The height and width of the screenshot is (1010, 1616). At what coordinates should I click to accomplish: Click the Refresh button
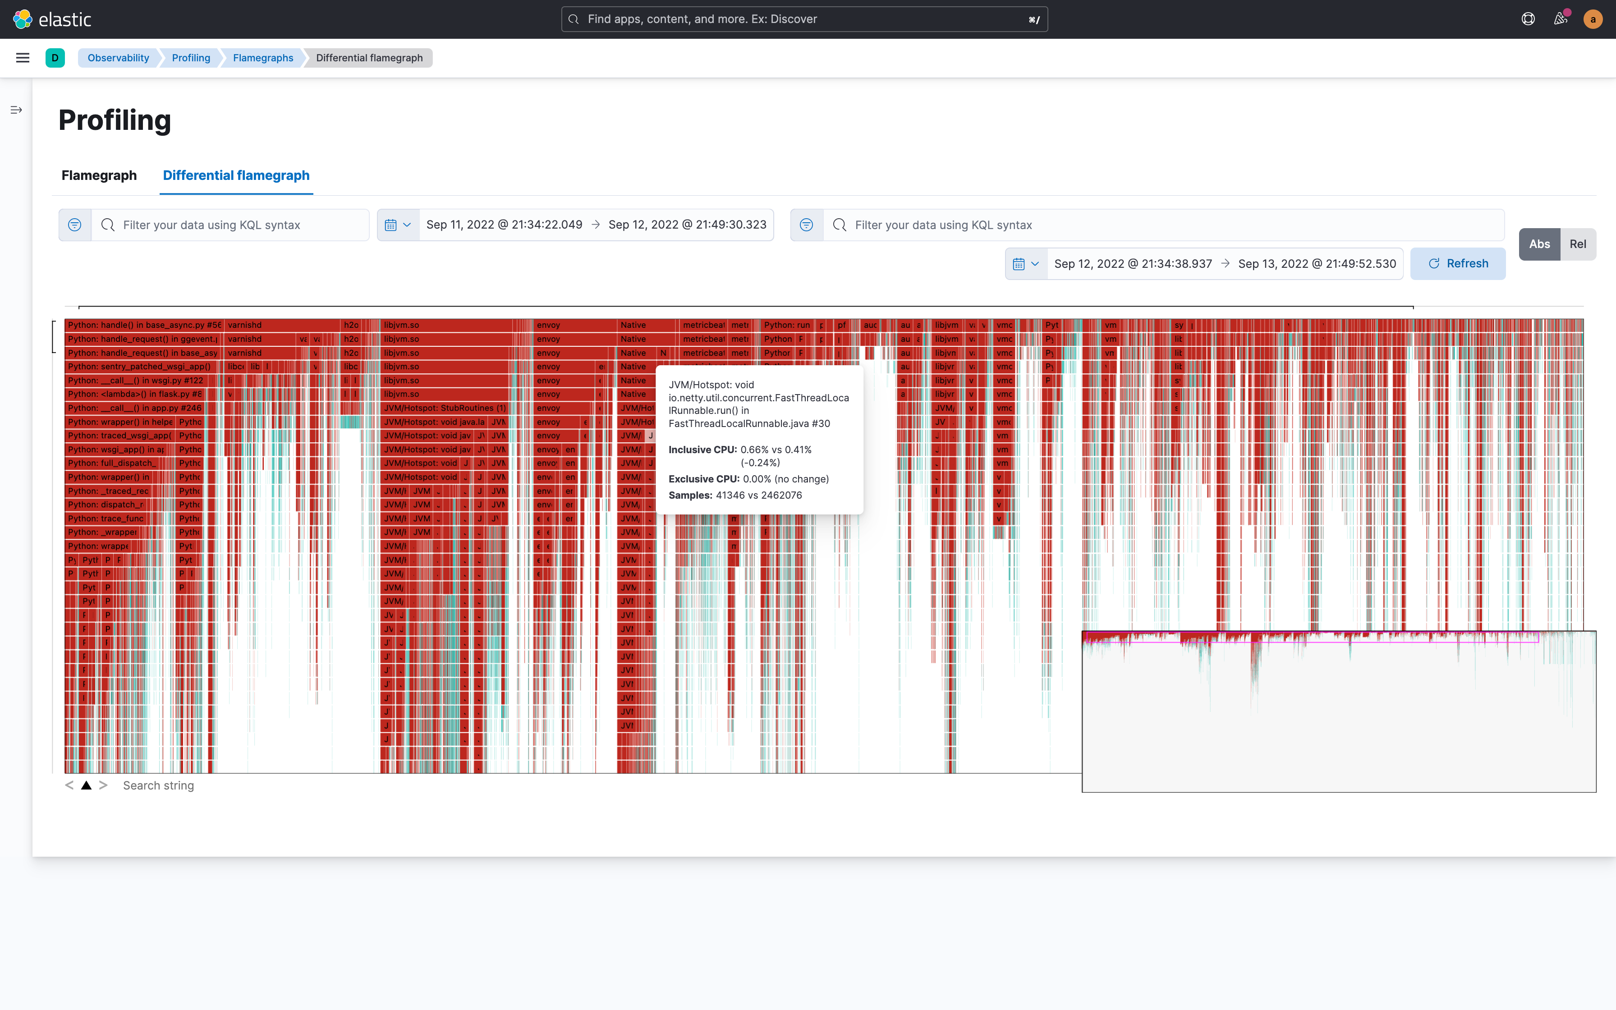pos(1458,264)
